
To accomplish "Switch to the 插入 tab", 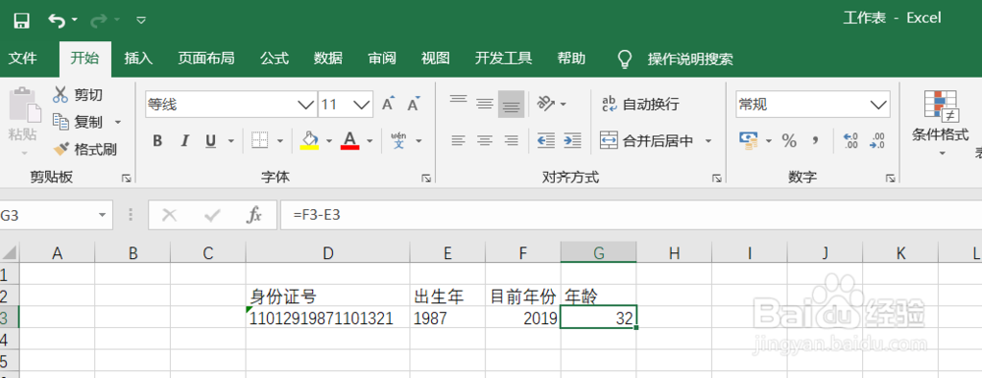I will click(138, 59).
